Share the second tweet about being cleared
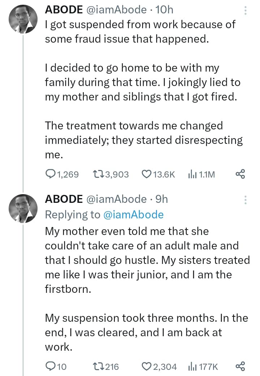 pos(240,367)
